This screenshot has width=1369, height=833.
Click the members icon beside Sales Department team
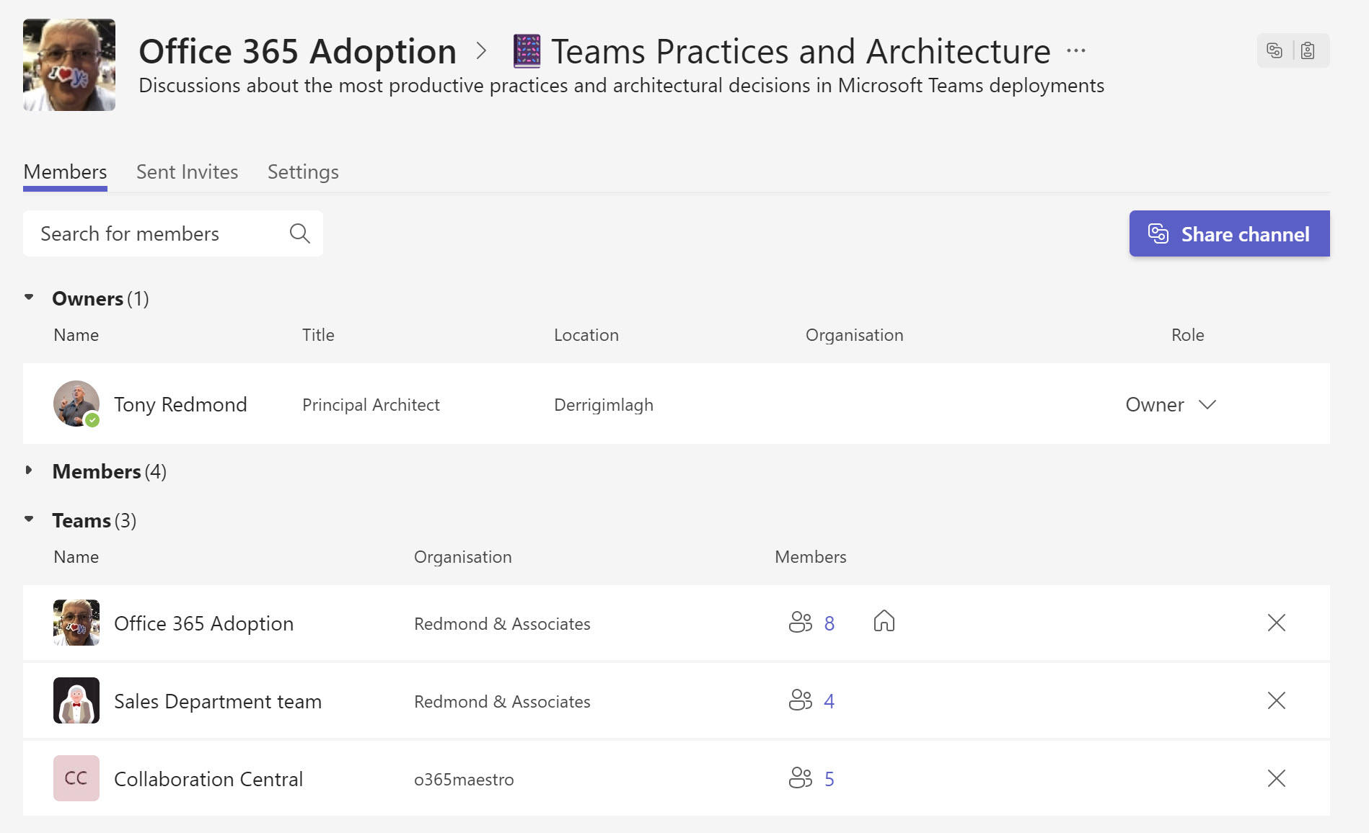(x=800, y=700)
